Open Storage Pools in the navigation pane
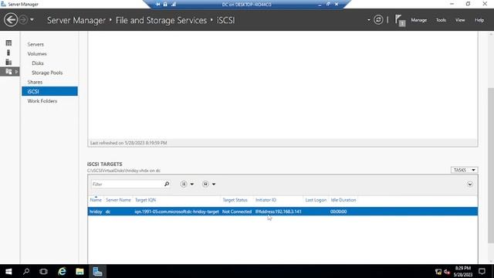Screen dimensions: 494x278 click(x=47, y=73)
